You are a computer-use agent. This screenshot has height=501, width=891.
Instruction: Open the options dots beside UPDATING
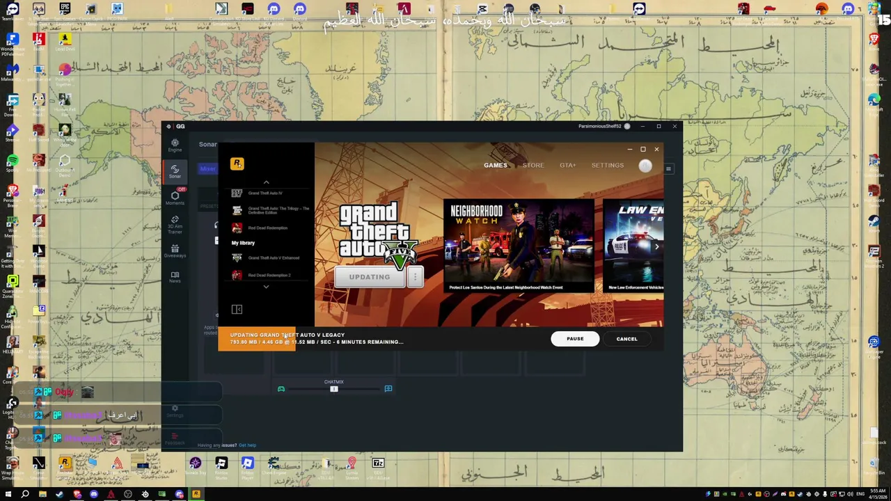415,277
